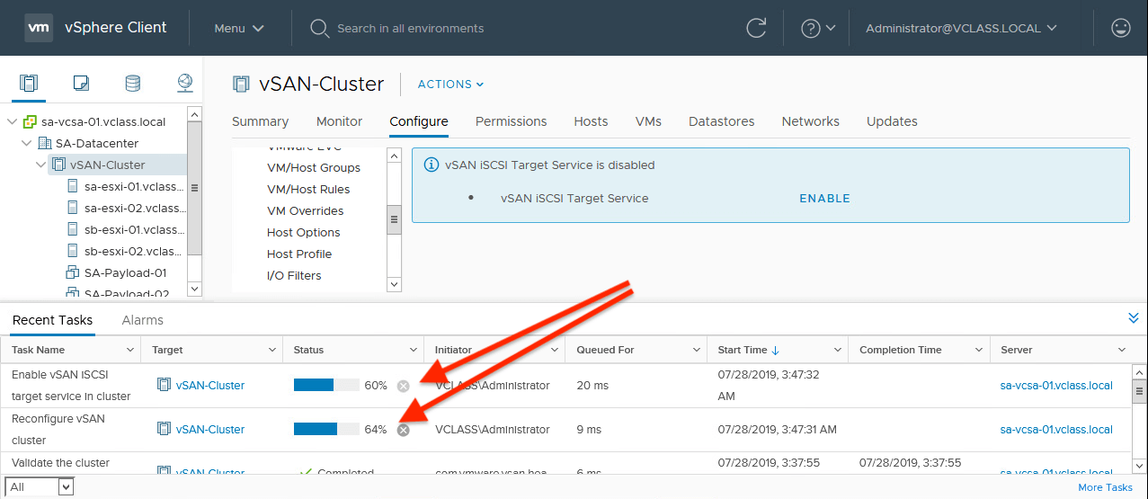Click the 60% task progress bar
The height and width of the screenshot is (499, 1148).
pyautogui.click(x=326, y=385)
